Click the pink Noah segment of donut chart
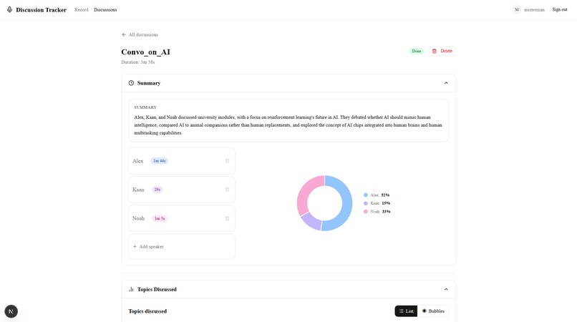The width and height of the screenshot is (577, 322). pos(306,190)
